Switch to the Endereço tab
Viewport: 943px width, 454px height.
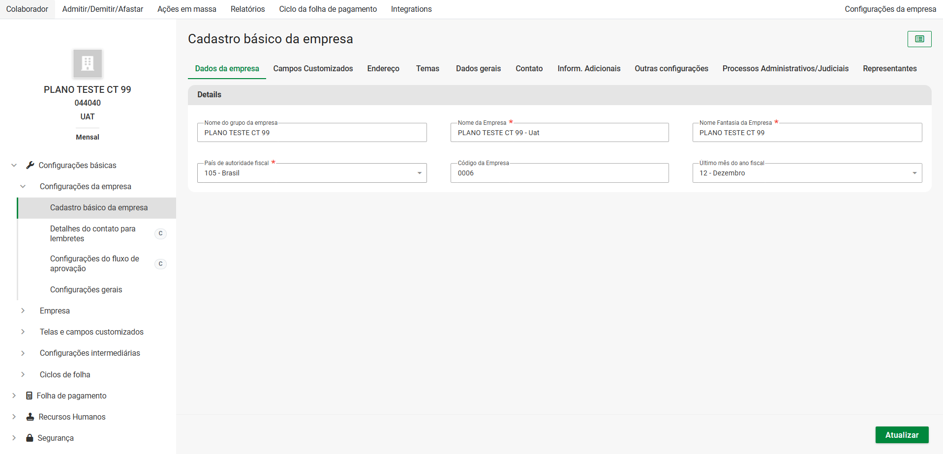(383, 68)
